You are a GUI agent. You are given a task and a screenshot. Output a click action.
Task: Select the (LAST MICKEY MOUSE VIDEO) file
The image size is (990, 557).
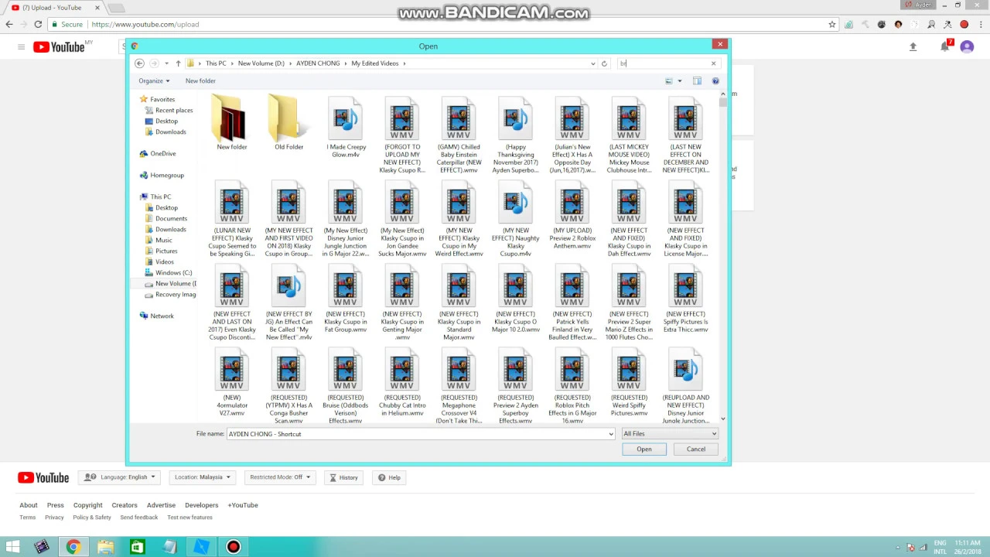coord(629,135)
